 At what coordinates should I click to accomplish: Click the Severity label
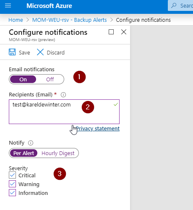(x=18, y=169)
